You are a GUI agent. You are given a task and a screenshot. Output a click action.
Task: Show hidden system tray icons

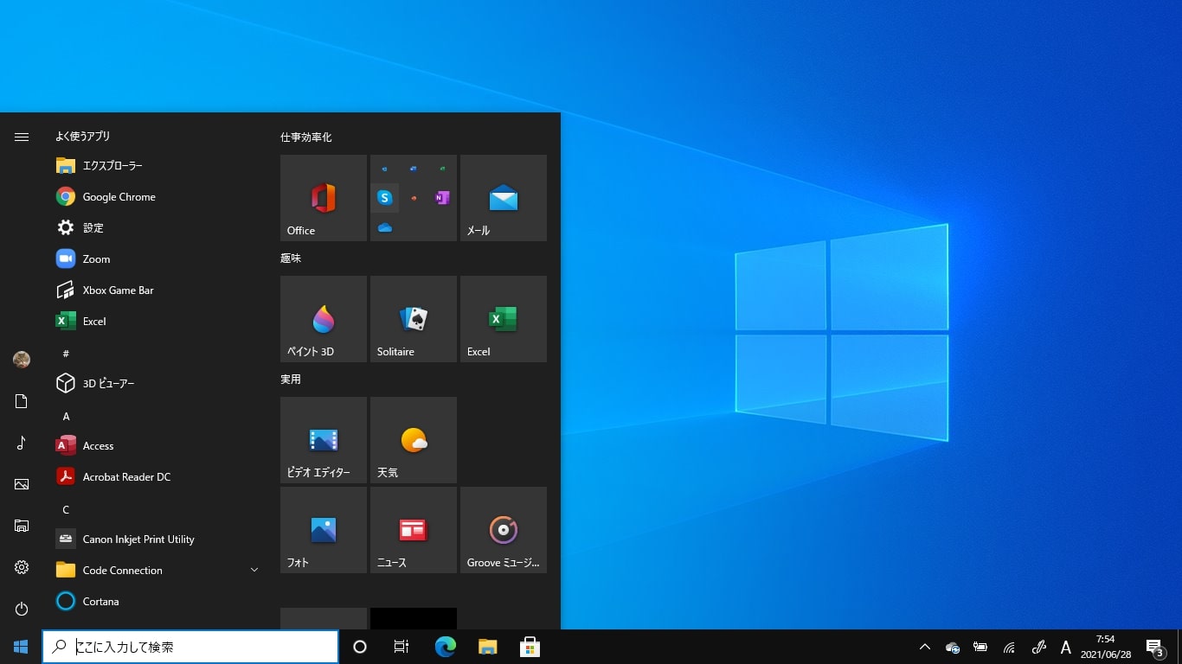[924, 647]
